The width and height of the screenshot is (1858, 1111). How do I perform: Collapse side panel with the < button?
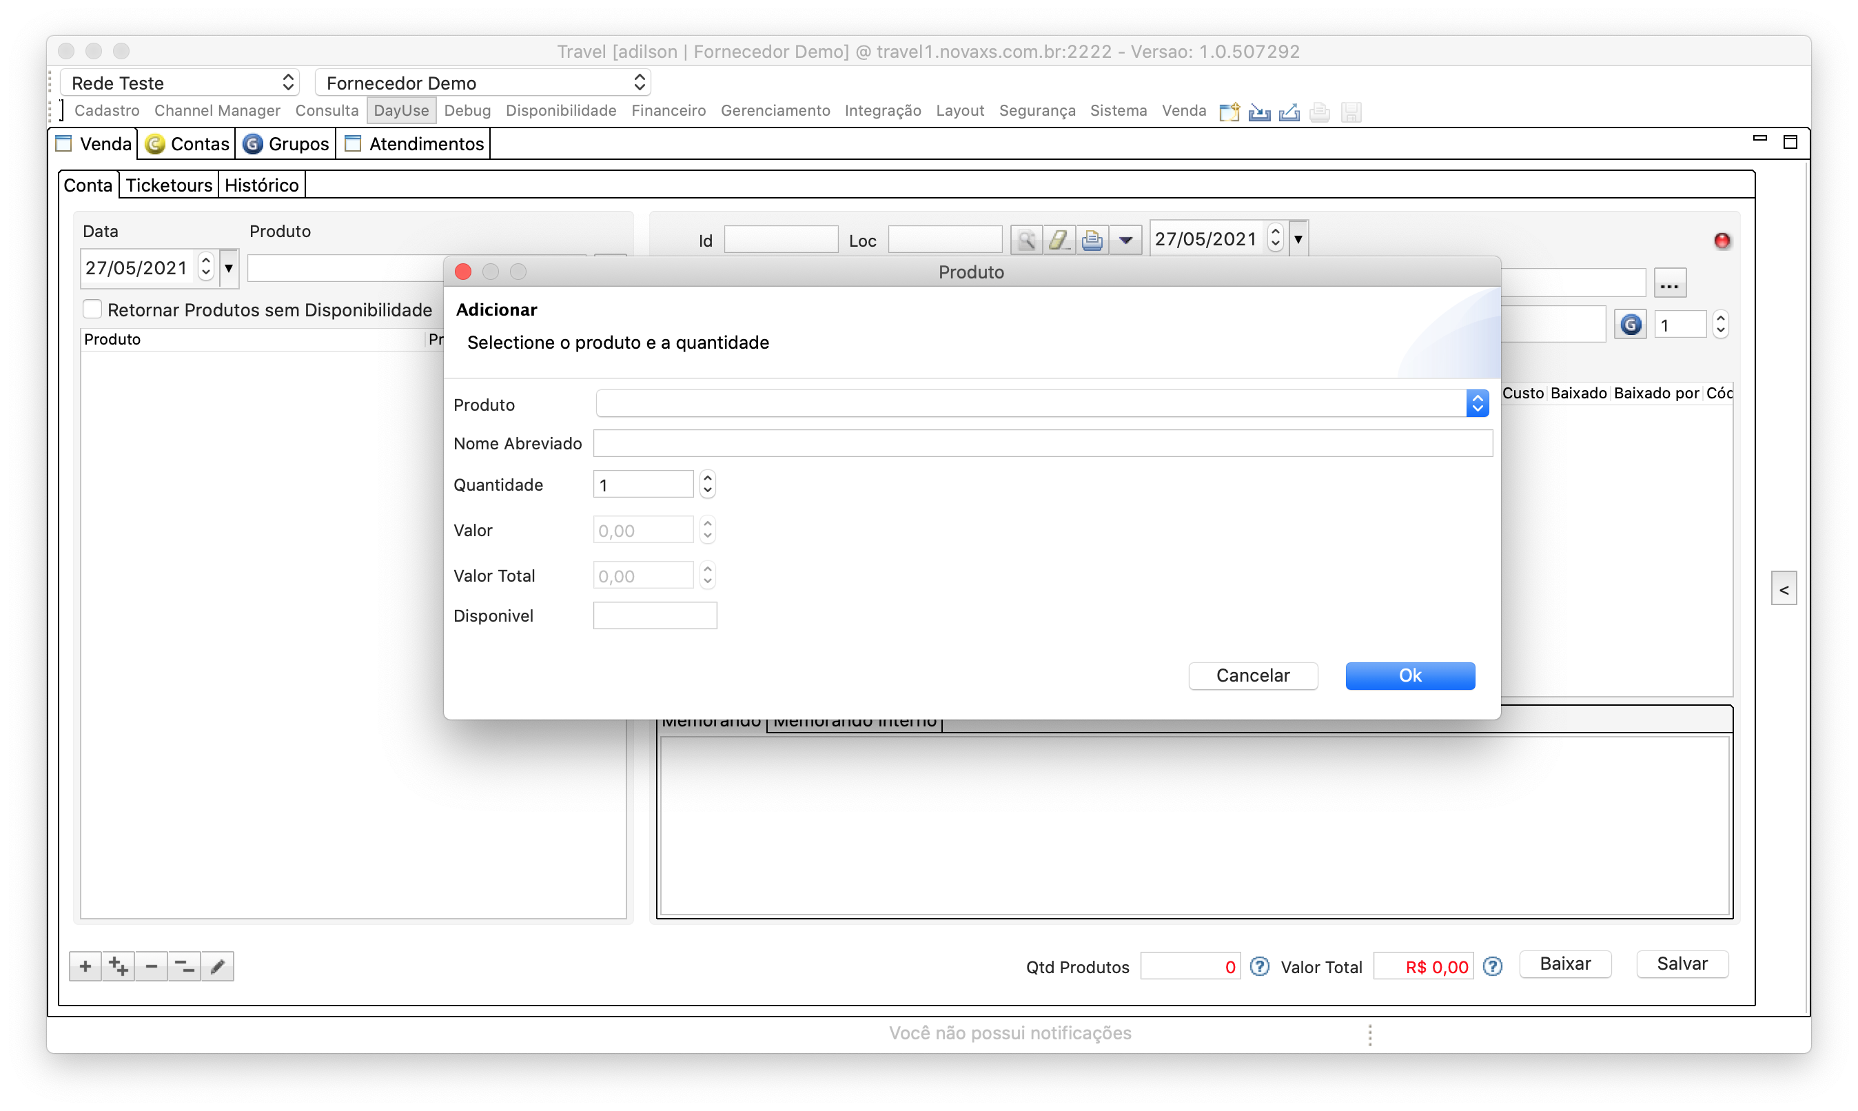[1784, 590]
